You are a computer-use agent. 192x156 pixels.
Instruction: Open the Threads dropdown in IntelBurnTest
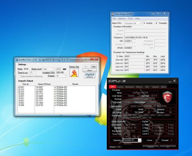coord(61,76)
